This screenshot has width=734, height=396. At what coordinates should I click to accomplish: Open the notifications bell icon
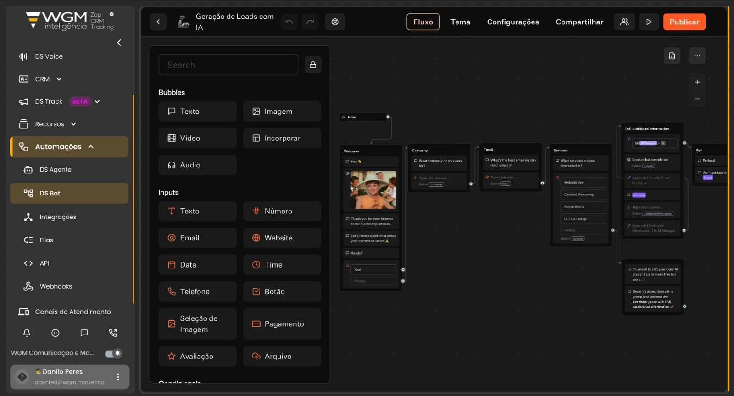27,333
